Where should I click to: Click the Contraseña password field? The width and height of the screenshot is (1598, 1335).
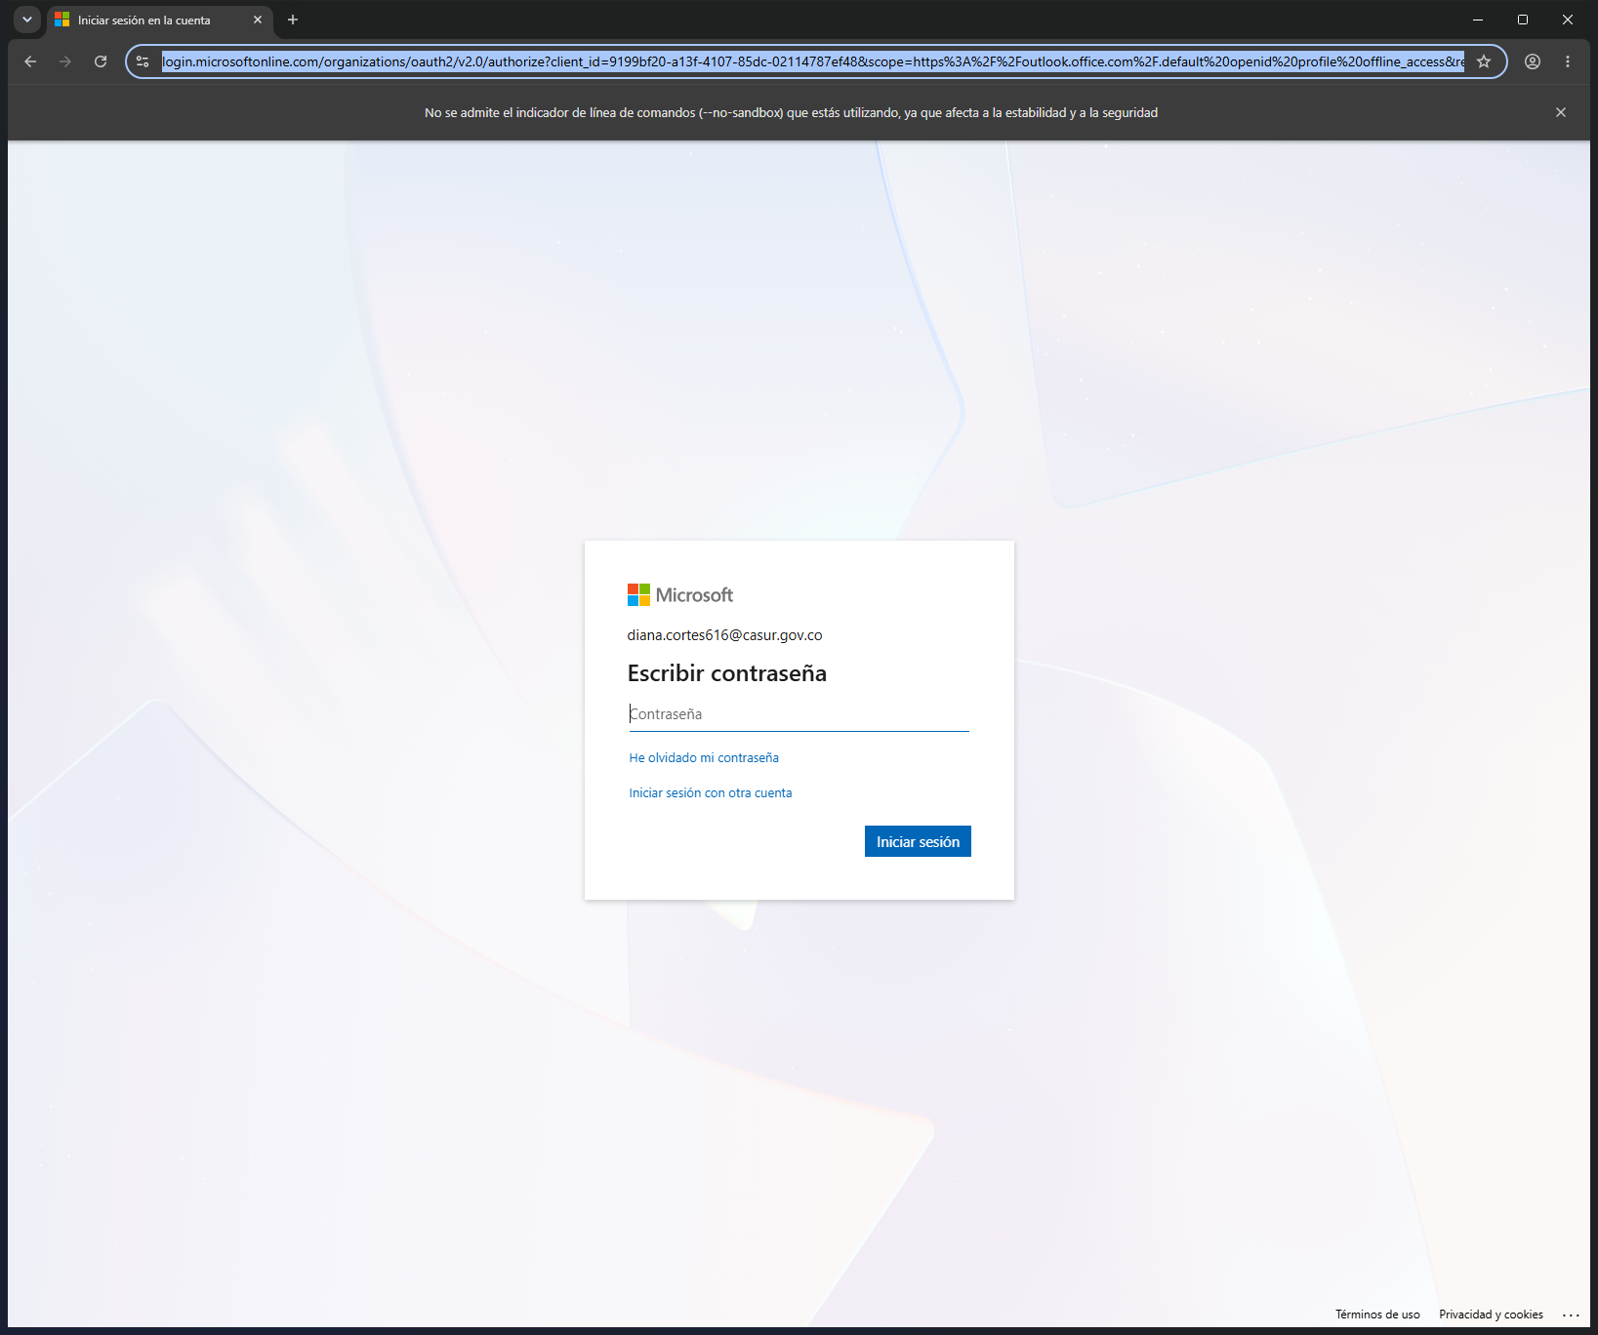pos(799,714)
